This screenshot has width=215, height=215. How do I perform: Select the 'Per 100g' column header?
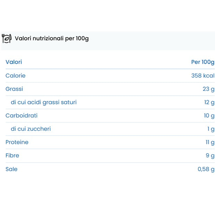point(203,62)
